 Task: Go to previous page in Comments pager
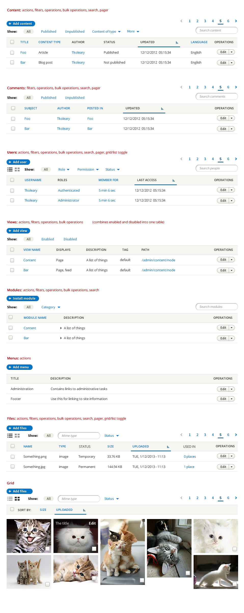[x=181, y=87]
